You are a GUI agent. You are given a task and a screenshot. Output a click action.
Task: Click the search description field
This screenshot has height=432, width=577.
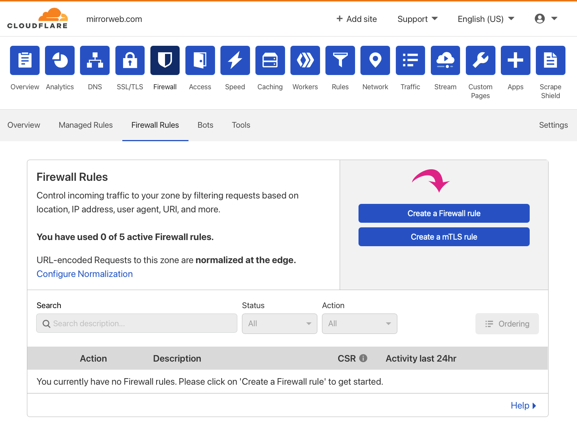click(x=137, y=324)
